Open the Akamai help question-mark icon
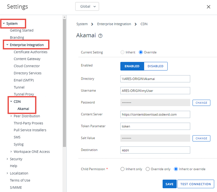Screen dimensions: 217x192 [100, 36]
